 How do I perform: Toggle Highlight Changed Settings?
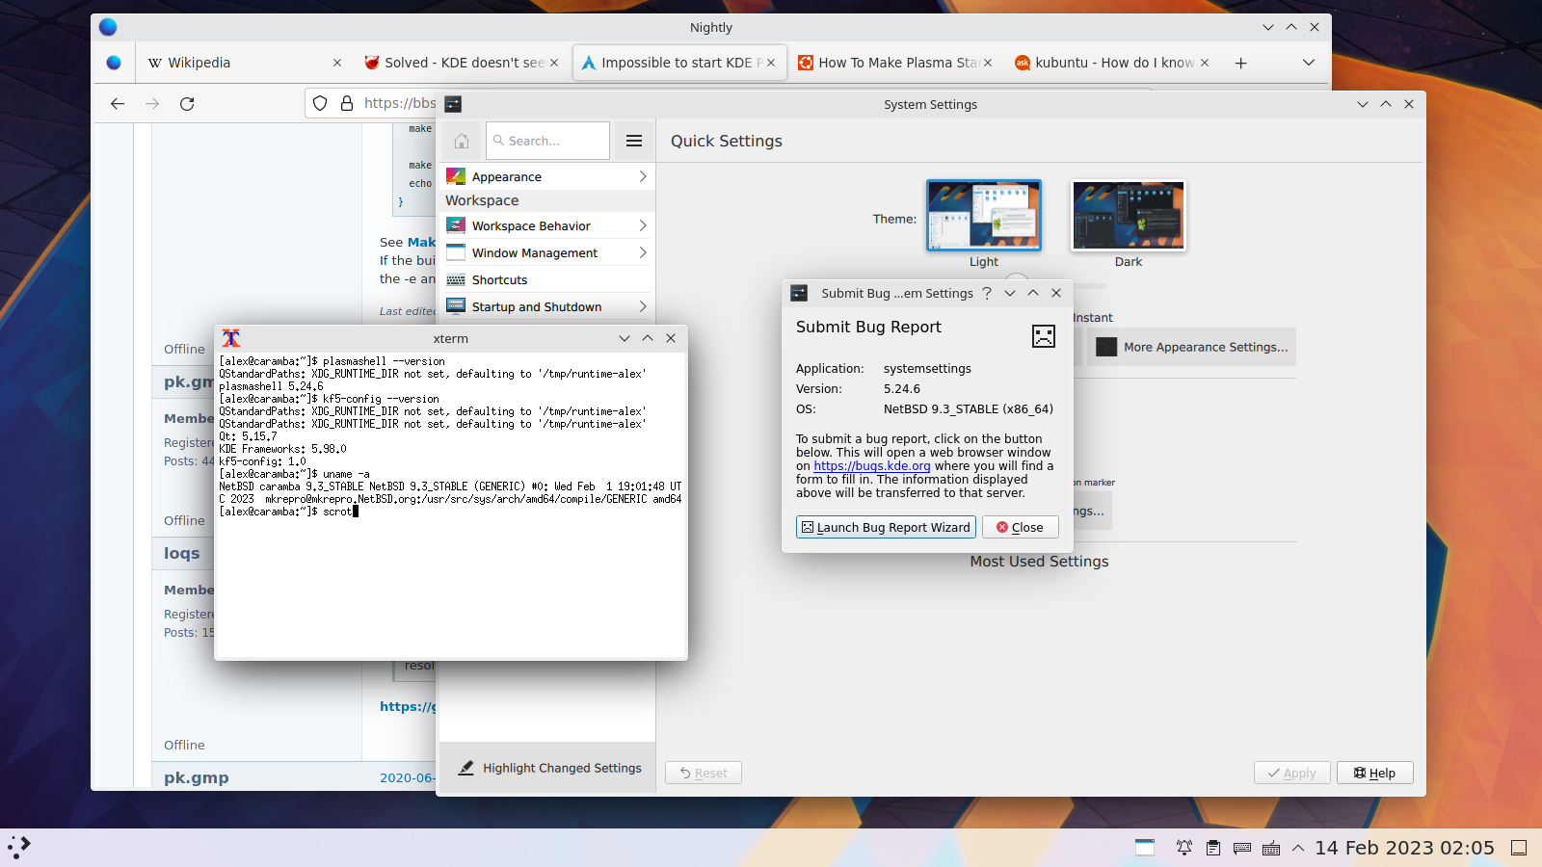548,768
